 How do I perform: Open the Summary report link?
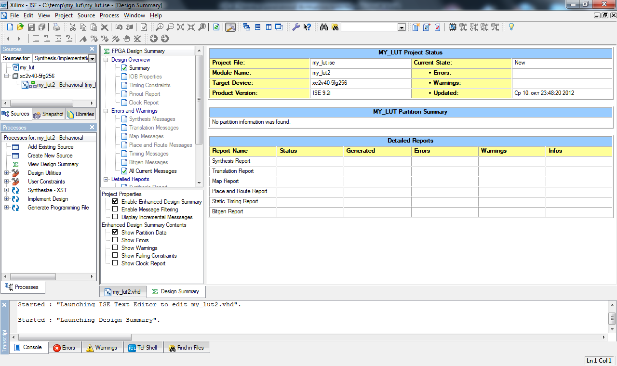coord(139,68)
